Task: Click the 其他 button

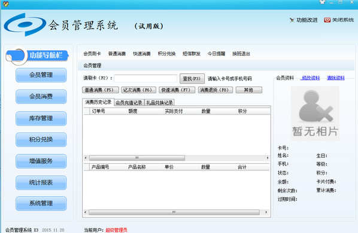Action: click(x=249, y=90)
